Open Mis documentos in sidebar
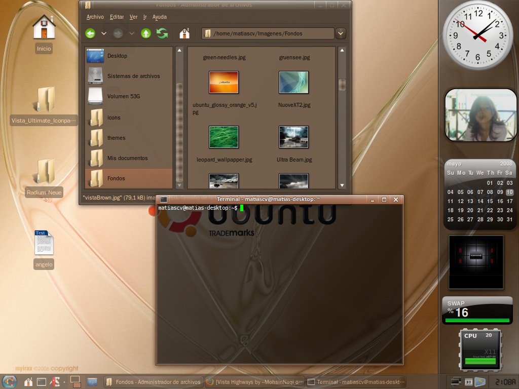519x389 pixels. click(129, 158)
